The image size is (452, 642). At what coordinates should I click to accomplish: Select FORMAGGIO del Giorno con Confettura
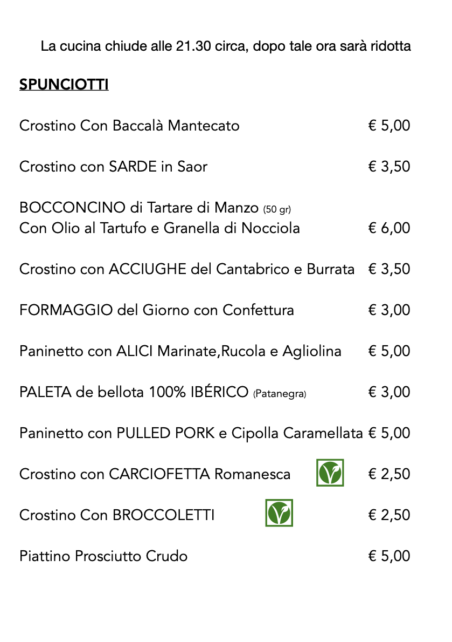[157, 310]
